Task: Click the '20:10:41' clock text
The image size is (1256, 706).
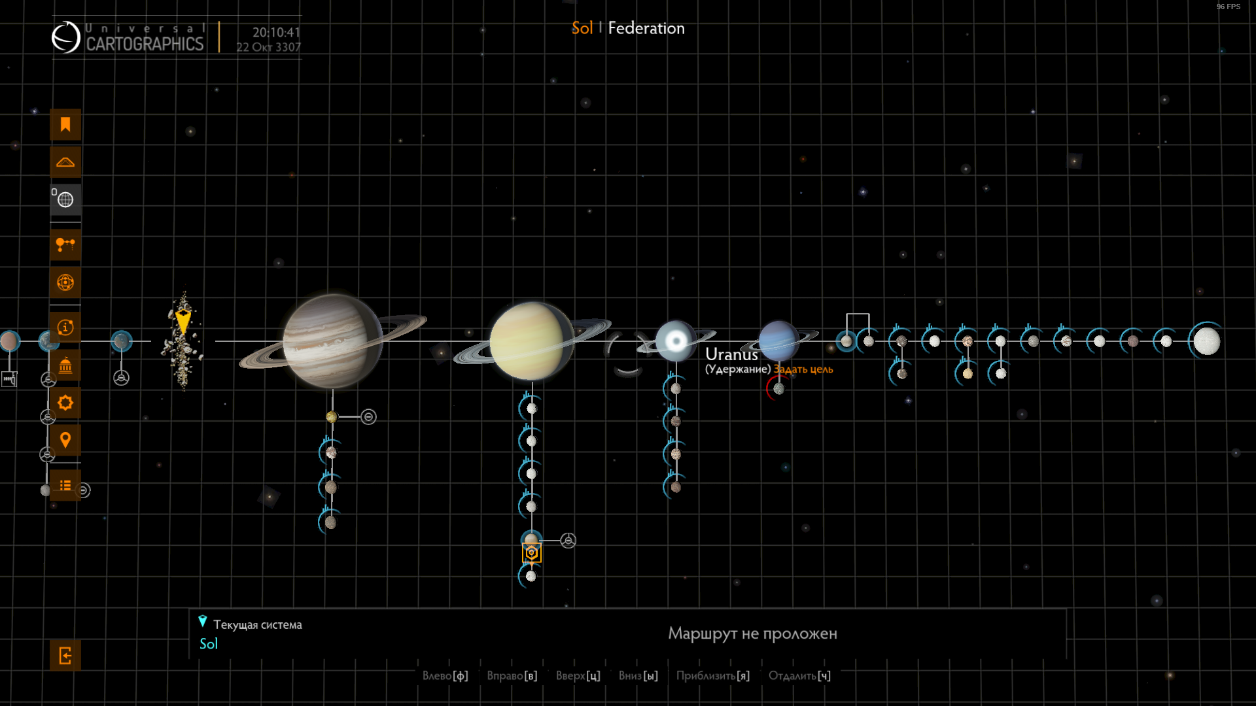Action: click(277, 32)
